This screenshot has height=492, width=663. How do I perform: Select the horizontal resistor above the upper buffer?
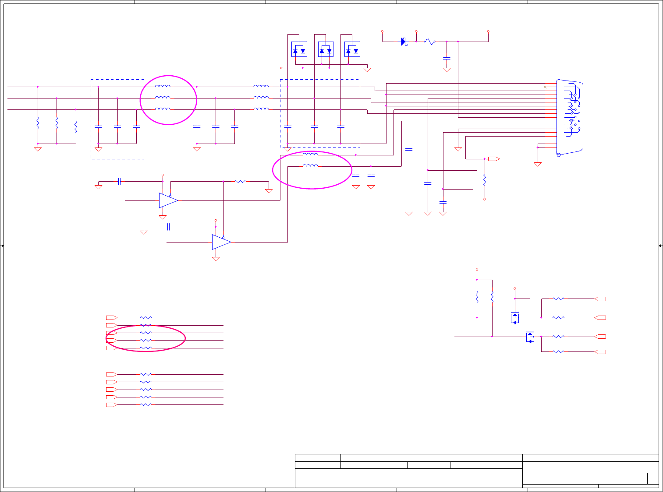point(240,181)
